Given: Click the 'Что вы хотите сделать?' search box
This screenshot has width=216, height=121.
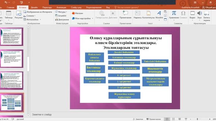Looking at the screenshot, I should click(x=127, y=7).
